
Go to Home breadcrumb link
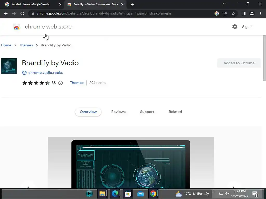coord(6,45)
